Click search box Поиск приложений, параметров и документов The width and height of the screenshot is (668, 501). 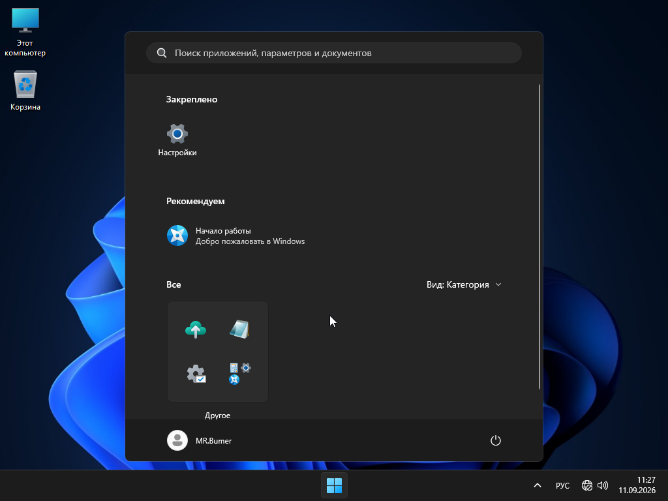(x=334, y=53)
